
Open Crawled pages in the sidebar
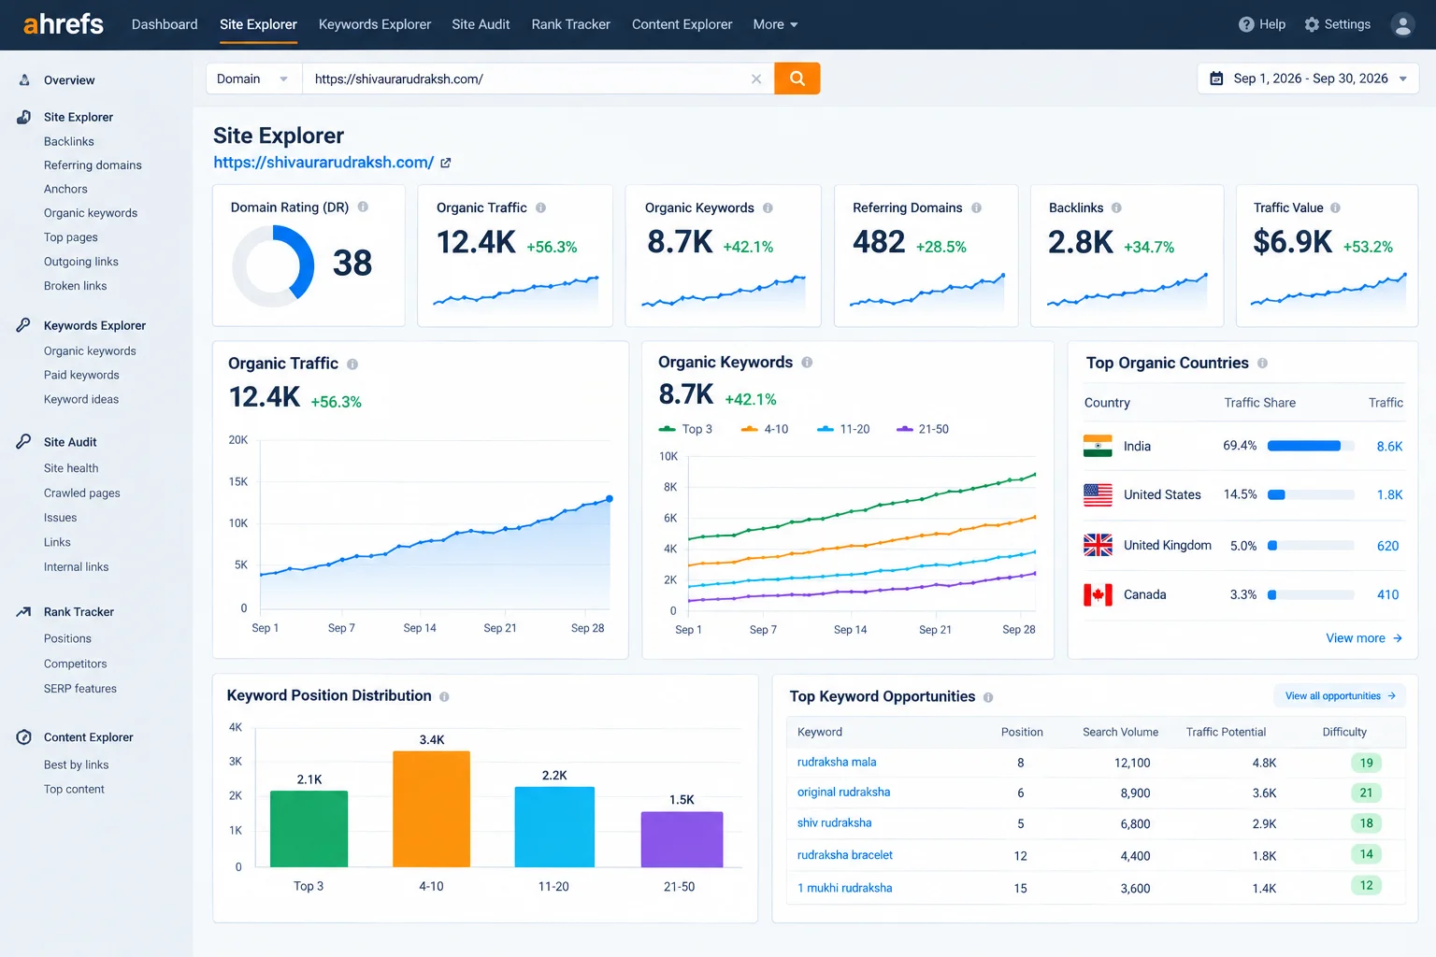point(82,493)
